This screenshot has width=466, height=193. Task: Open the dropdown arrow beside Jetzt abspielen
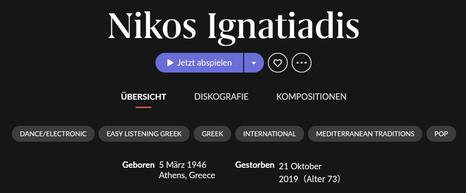pyautogui.click(x=254, y=63)
